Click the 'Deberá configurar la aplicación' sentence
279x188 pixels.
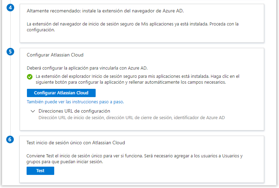[87, 68]
